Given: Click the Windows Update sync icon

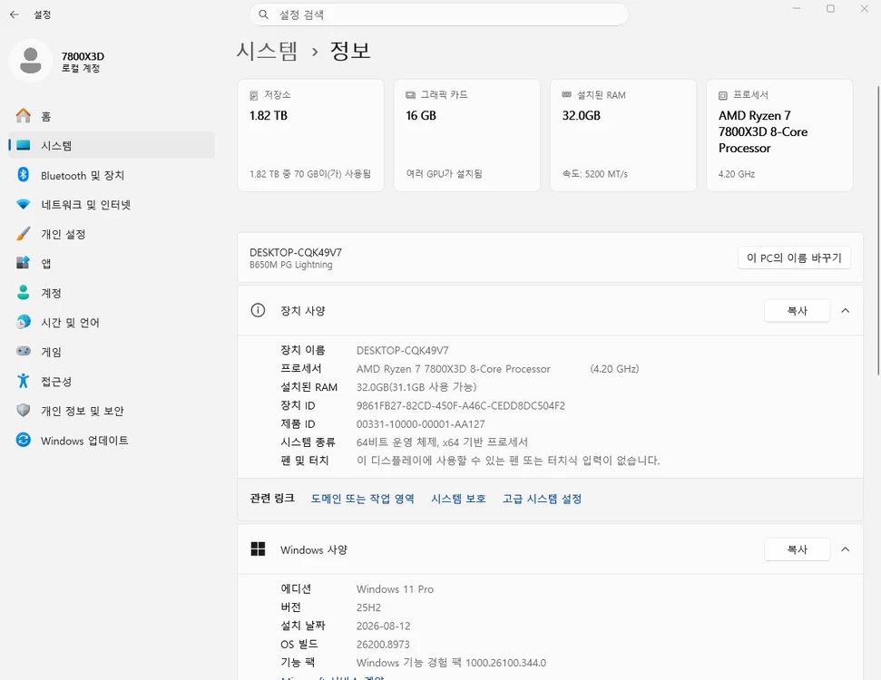Looking at the screenshot, I should tap(23, 440).
